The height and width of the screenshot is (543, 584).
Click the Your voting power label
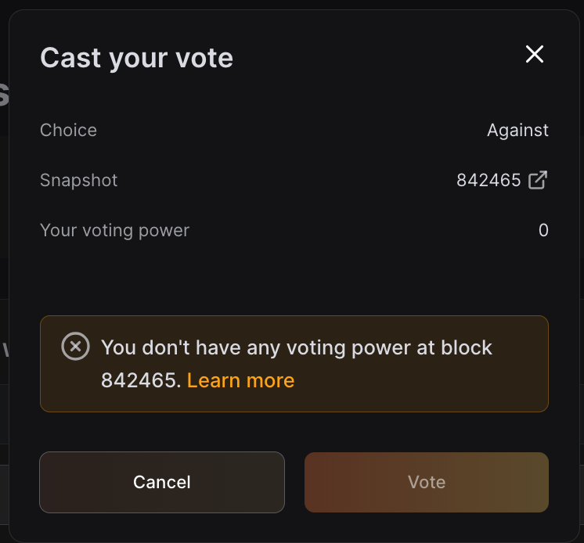(x=114, y=230)
